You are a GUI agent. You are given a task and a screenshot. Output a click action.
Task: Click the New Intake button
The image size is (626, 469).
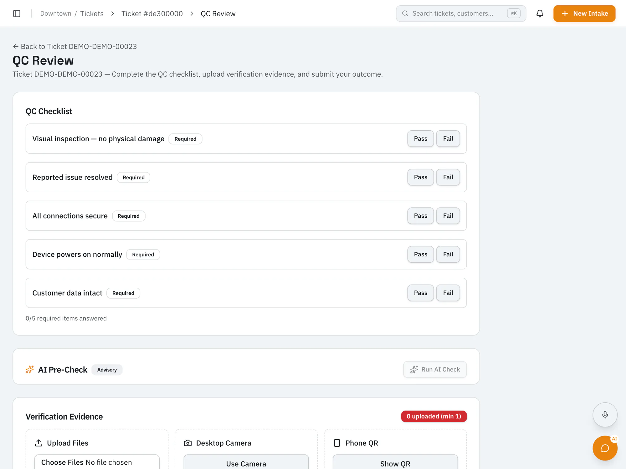click(x=584, y=13)
